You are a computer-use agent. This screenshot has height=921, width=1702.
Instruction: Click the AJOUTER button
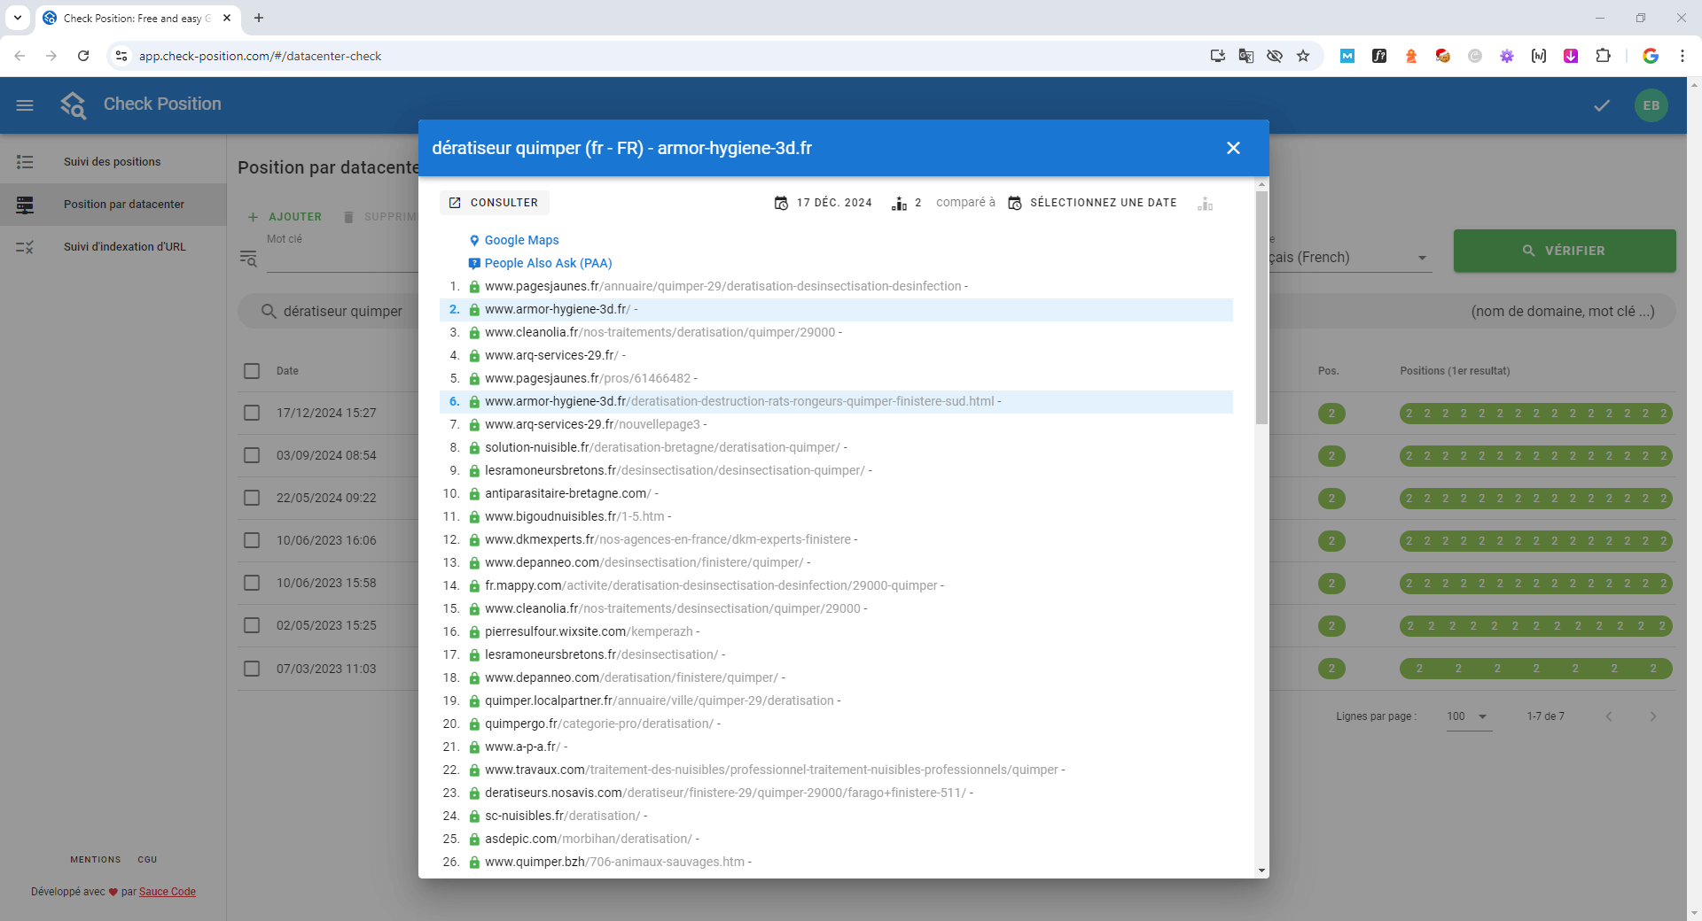click(x=285, y=217)
